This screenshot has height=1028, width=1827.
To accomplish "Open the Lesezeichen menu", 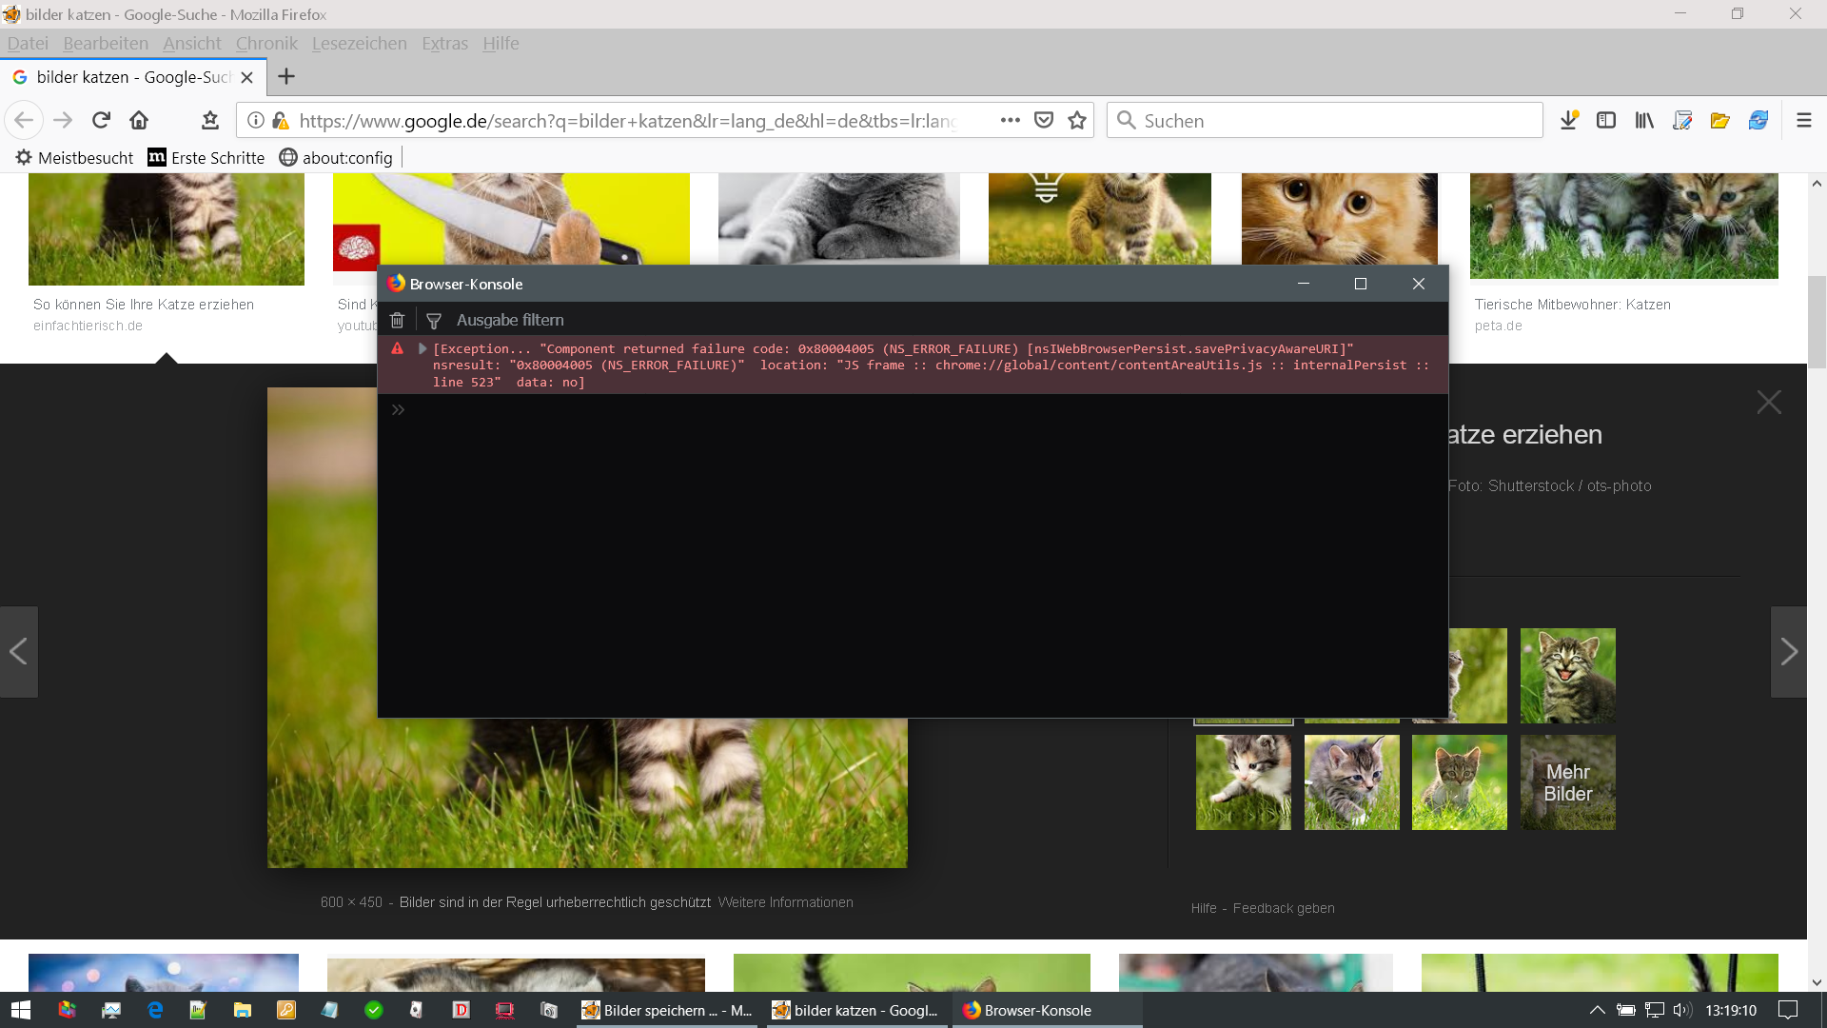I will [x=359, y=44].
